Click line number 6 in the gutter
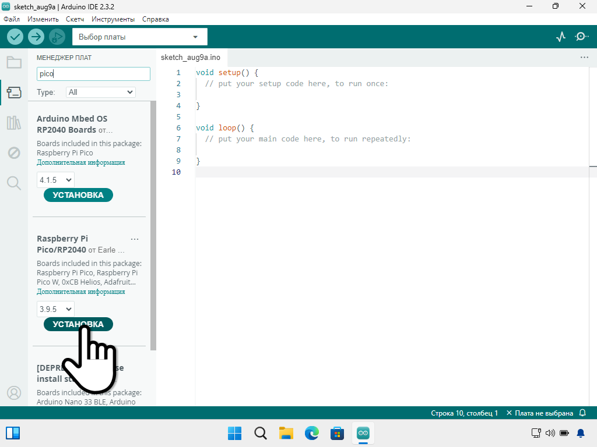Image resolution: width=597 pixels, height=447 pixels. click(x=178, y=127)
